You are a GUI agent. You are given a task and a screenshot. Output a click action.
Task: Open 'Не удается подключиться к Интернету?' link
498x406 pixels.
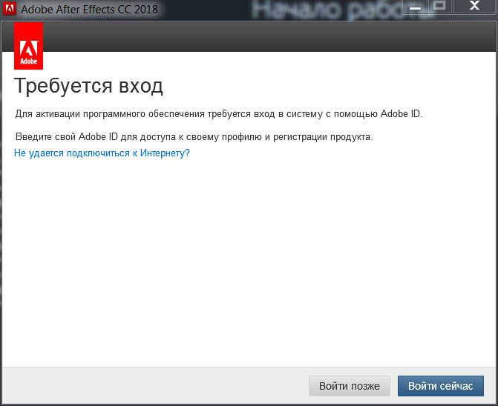[x=102, y=153]
